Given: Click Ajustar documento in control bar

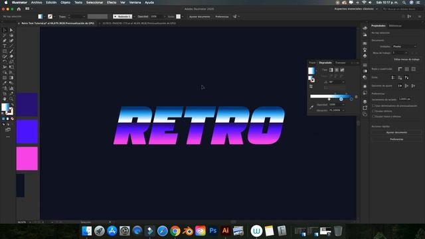Looking at the screenshot, I should click(x=199, y=17).
